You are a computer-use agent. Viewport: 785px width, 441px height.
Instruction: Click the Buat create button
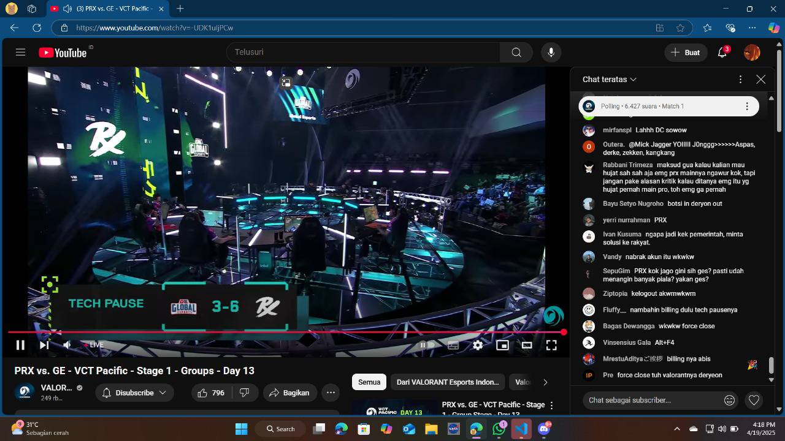point(686,52)
